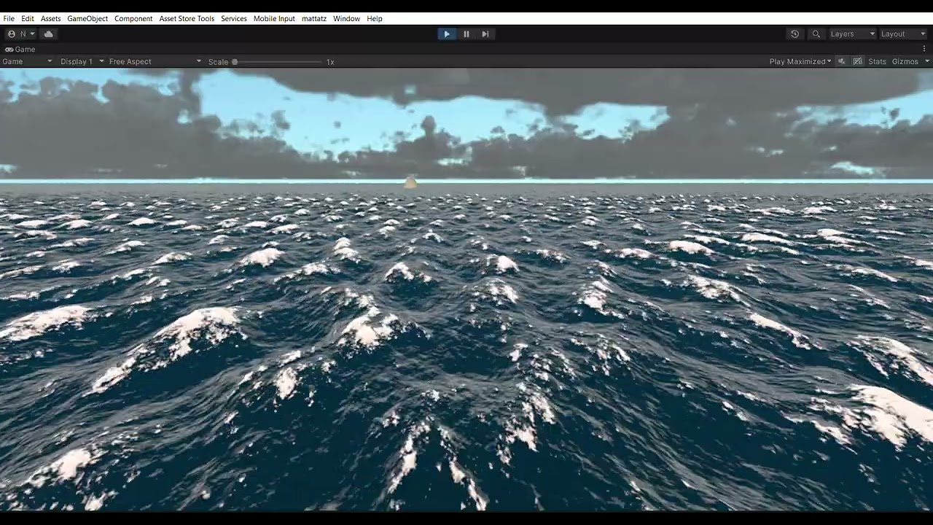
Task: Open the Gizmos dropdown arrow
Action: (926, 62)
